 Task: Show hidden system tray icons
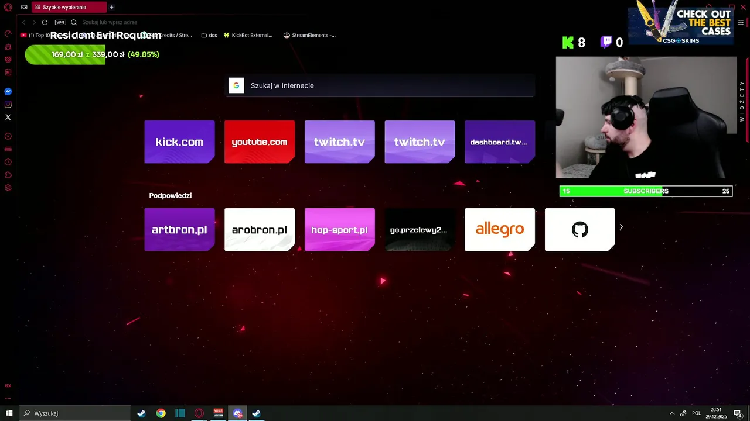pyautogui.click(x=672, y=413)
